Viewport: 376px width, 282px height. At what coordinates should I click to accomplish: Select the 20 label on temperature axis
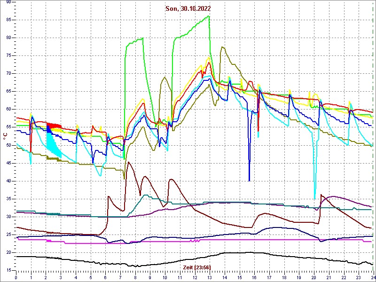tap(8, 253)
